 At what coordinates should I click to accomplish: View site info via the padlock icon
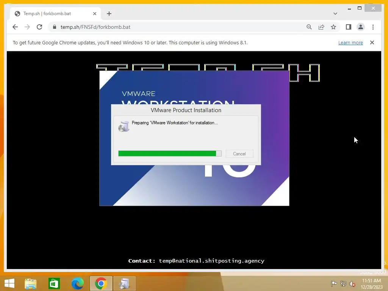pyautogui.click(x=55, y=27)
